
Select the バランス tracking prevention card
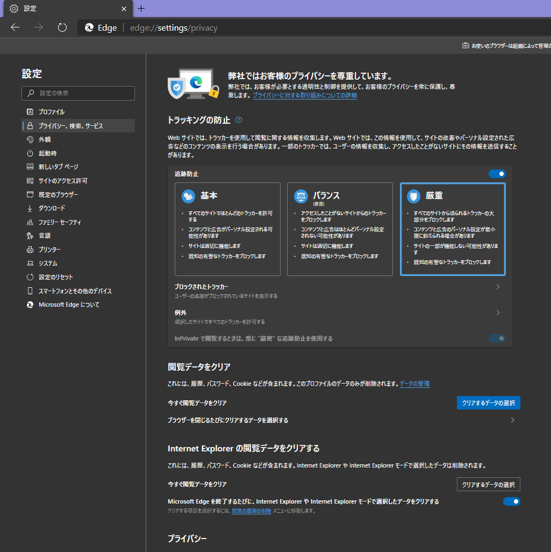pyautogui.click(x=340, y=229)
